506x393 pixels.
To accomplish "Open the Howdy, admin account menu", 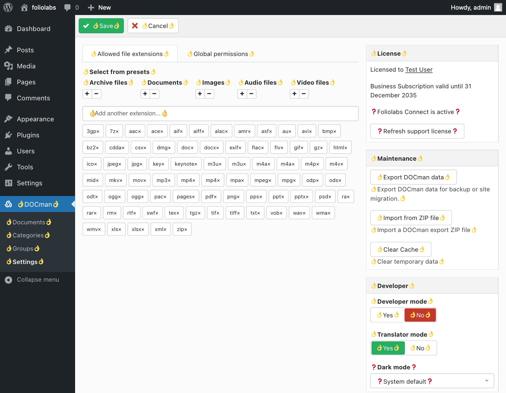I will [x=476, y=7].
